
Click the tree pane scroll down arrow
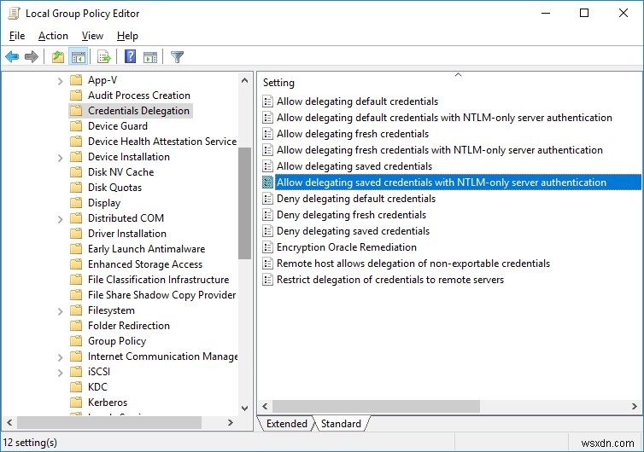pyautogui.click(x=245, y=409)
